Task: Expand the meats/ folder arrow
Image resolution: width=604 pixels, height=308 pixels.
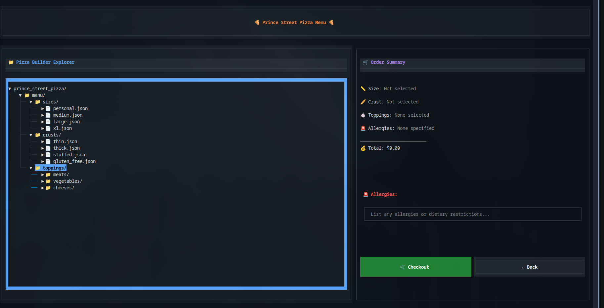Action: coord(43,175)
